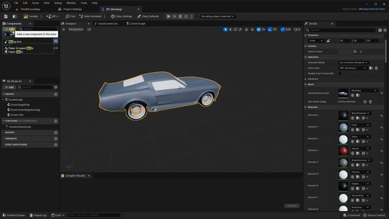
Task: Toggle Hide Unrelated nodes
Action: pos(91,16)
